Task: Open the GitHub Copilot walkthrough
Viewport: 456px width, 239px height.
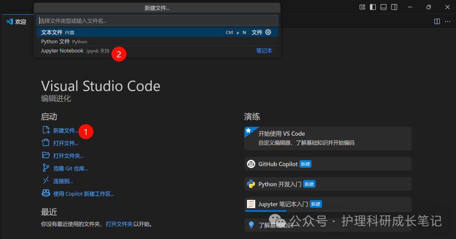Action: (x=328, y=164)
